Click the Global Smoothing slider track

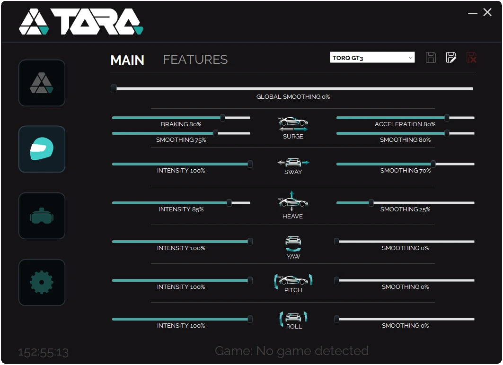[x=292, y=89]
